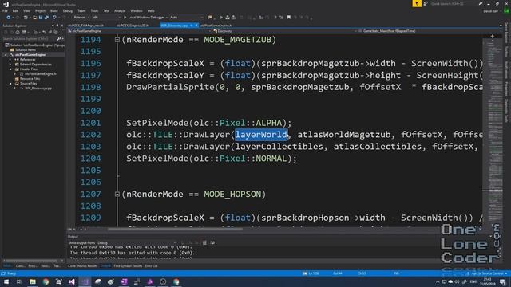Start the Local Windows Debugger
The image size is (511, 287).
pyautogui.click(x=145, y=18)
